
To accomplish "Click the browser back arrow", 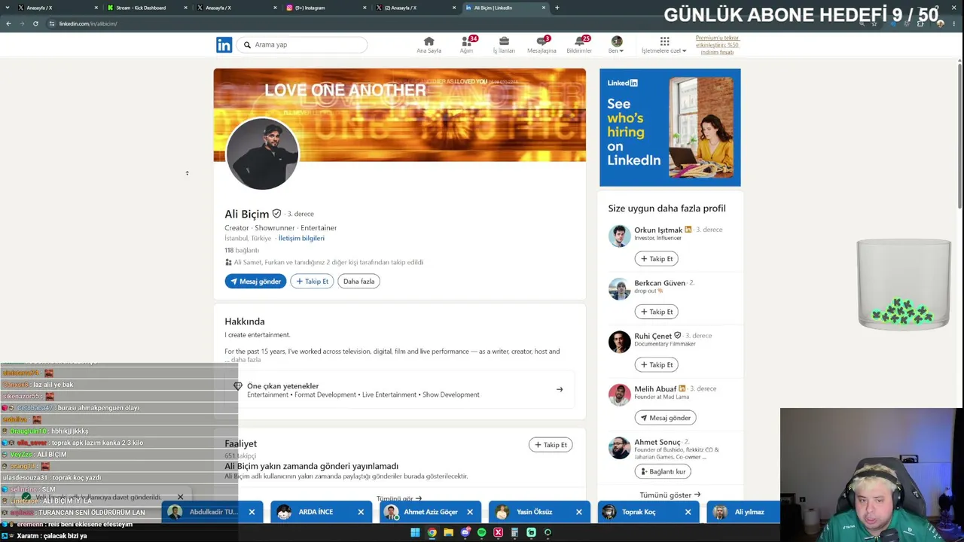I will pyautogui.click(x=9, y=23).
